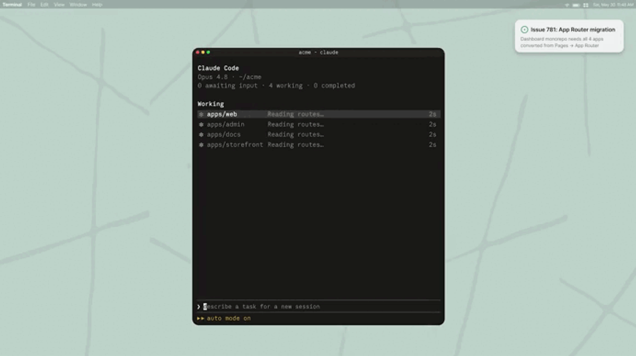The image size is (636, 356).
Task: Click the date and time in menu bar
Action: [x=613, y=5]
